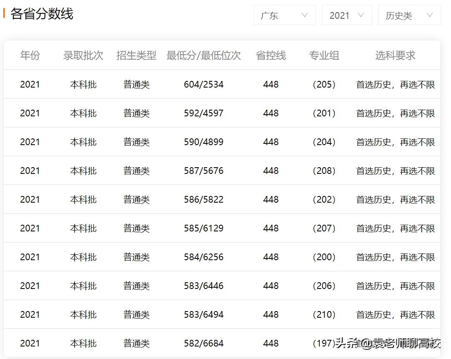
Task: Select the row with score 582/6684
Action: (203, 343)
